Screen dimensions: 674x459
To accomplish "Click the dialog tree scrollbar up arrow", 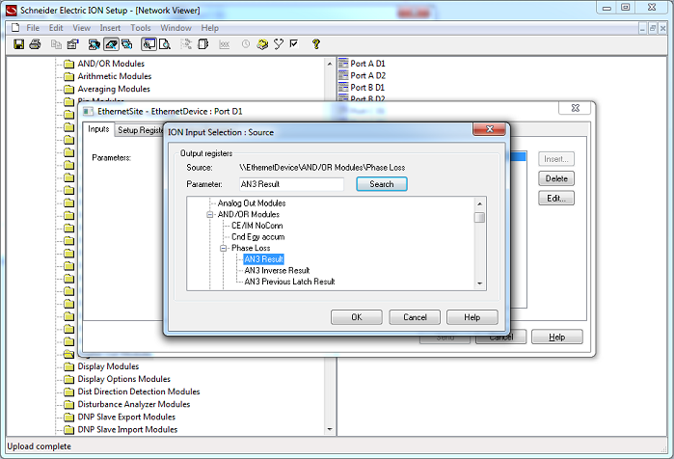I will [480, 203].
